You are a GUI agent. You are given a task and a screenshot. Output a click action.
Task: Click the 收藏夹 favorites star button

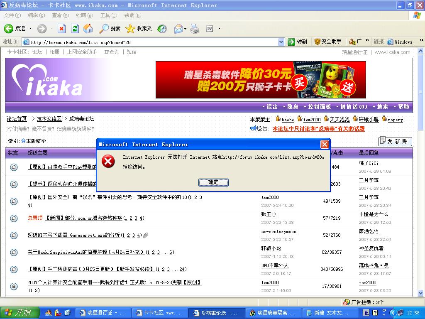[x=139, y=29]
